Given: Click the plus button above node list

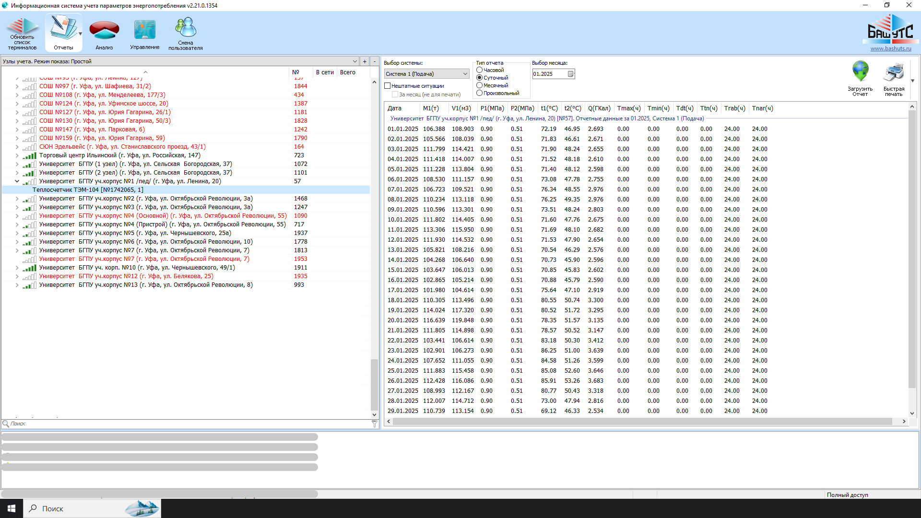Looking at the screenshot, I should coord(365,61).
